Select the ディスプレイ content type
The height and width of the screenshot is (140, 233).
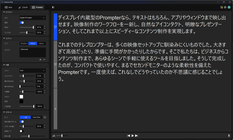pos(24,43)
